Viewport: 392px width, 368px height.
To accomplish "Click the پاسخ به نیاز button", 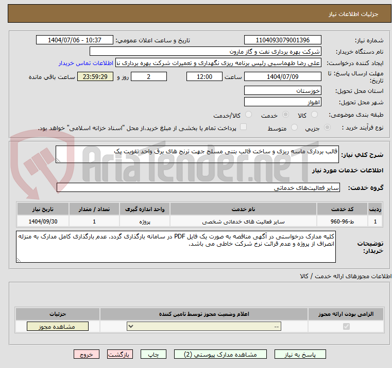I will pos(300,355).
